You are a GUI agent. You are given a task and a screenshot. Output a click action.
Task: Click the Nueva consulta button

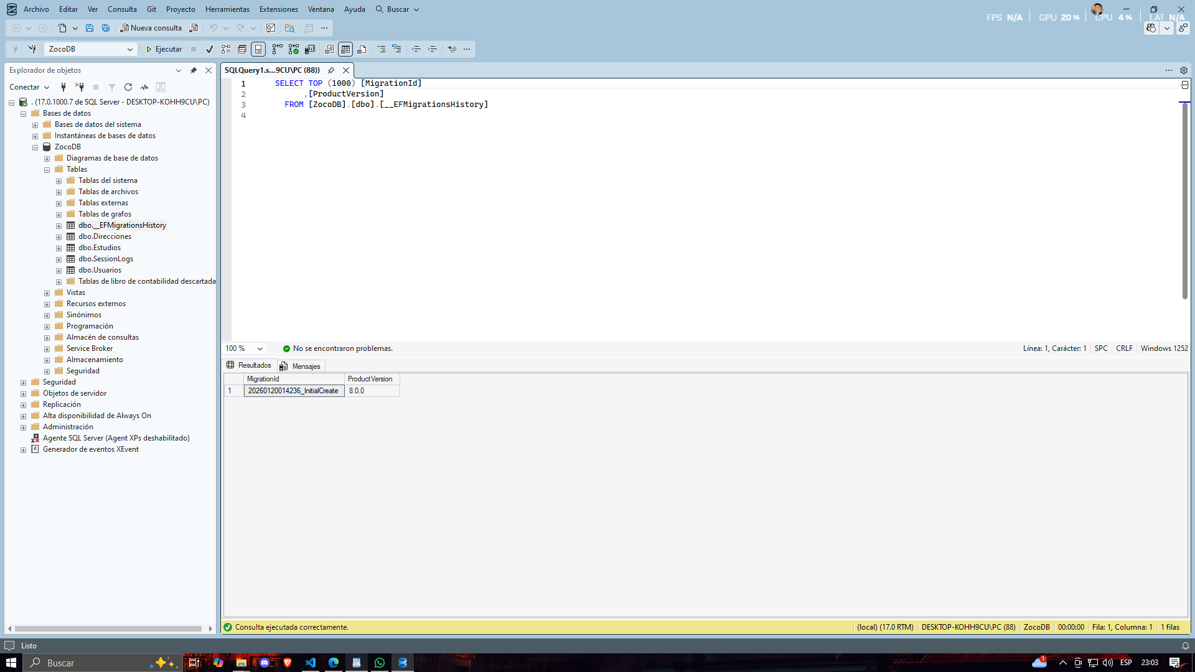151,28
